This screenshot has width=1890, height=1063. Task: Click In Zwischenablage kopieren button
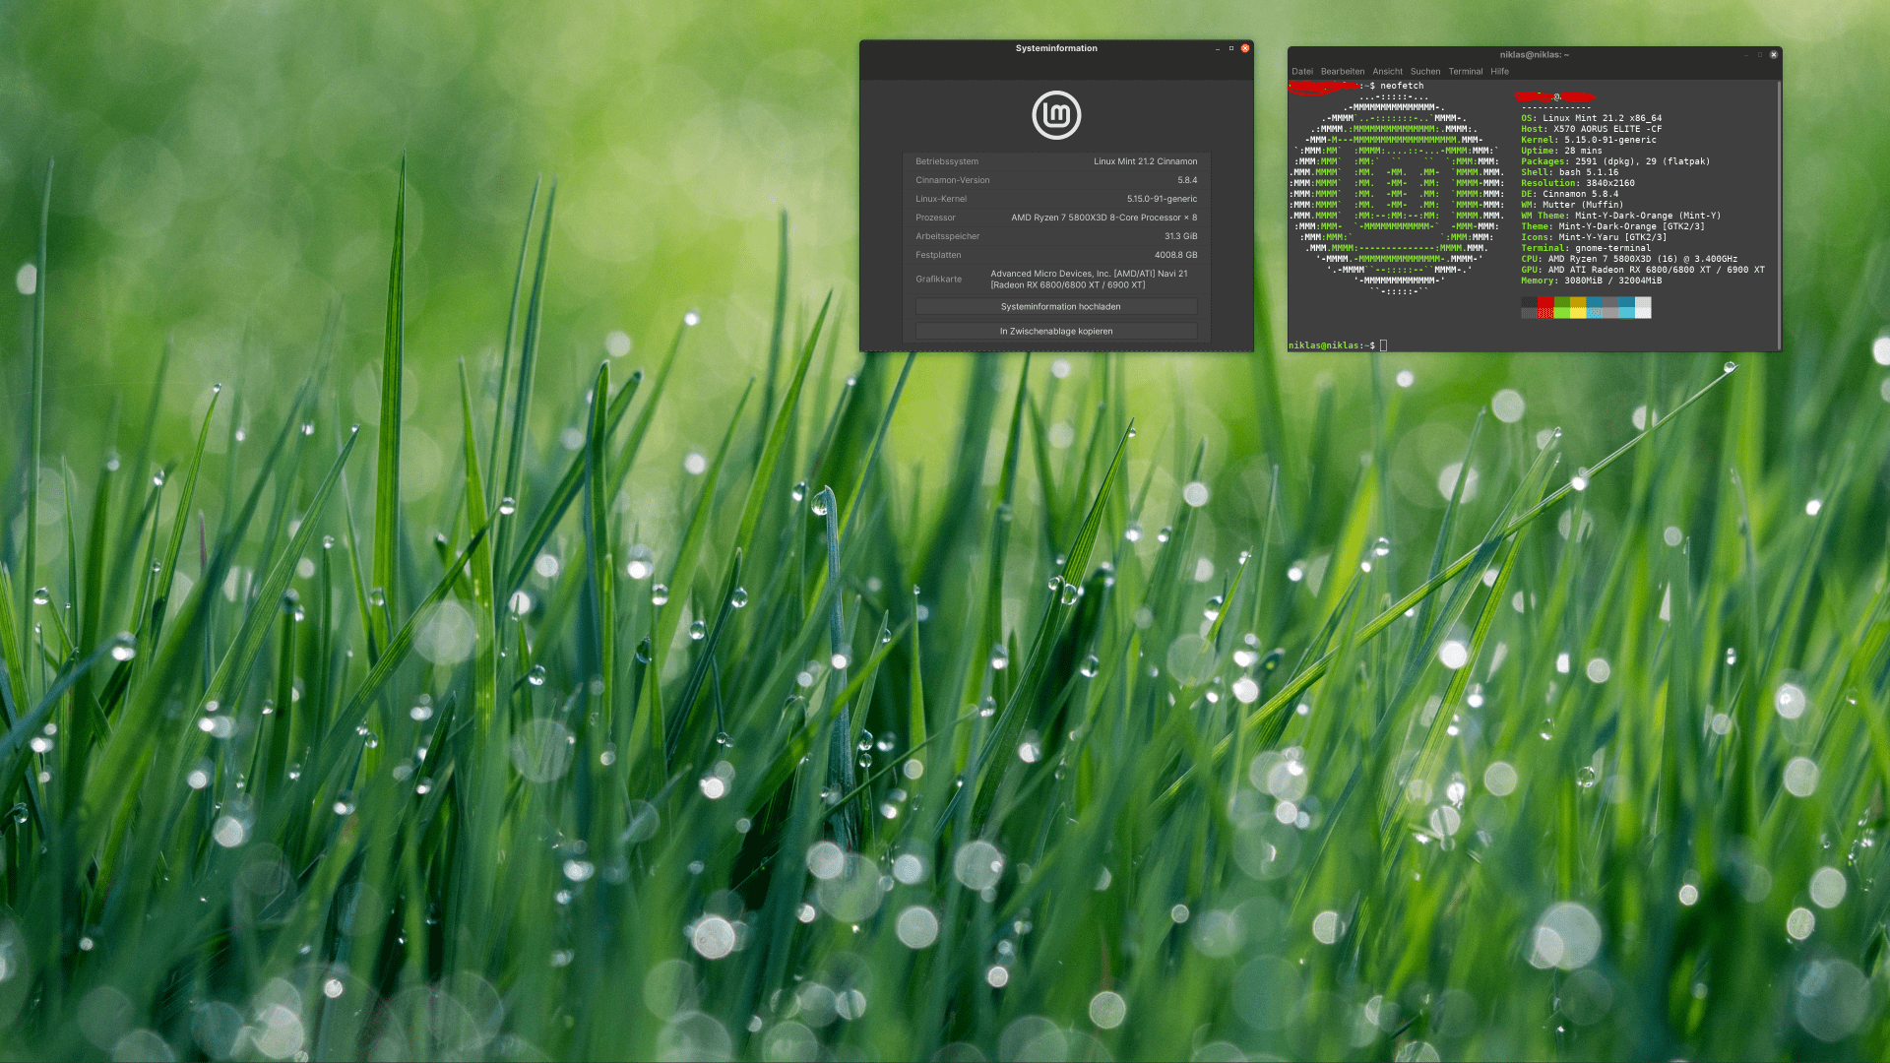tap(1056, 332)
